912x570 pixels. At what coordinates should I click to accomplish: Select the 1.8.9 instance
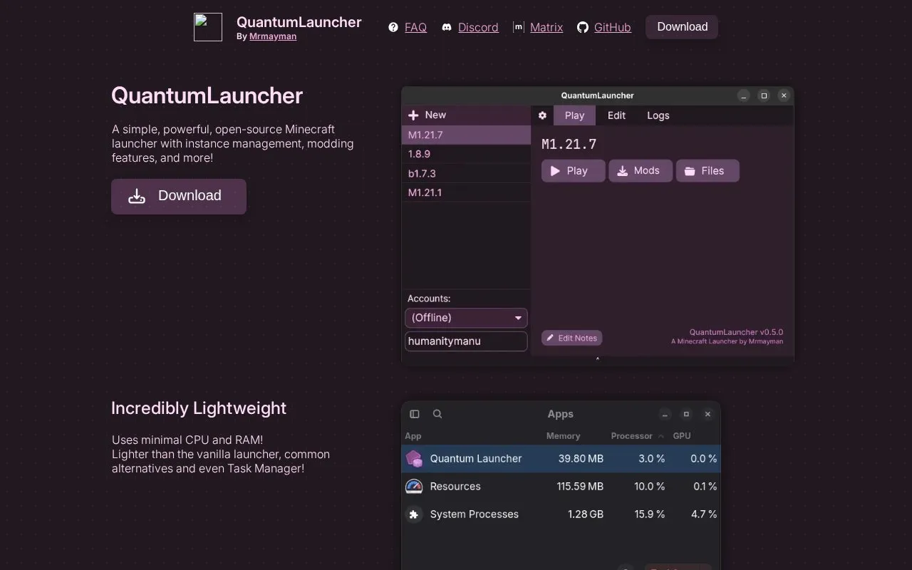click(467, 154)
